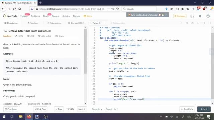Collapse code fold at line 6
This screenshot has width=214, height=120.
(96, 38)
